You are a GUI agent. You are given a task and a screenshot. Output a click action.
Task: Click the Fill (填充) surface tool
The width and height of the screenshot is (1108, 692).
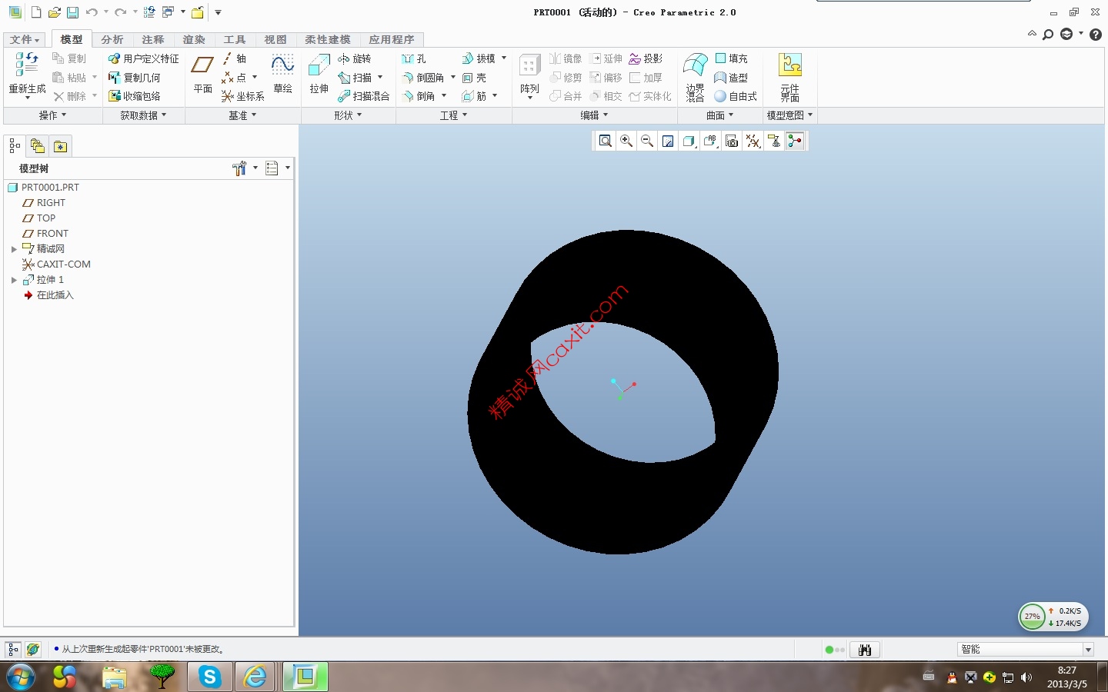(x=731, y=58)
